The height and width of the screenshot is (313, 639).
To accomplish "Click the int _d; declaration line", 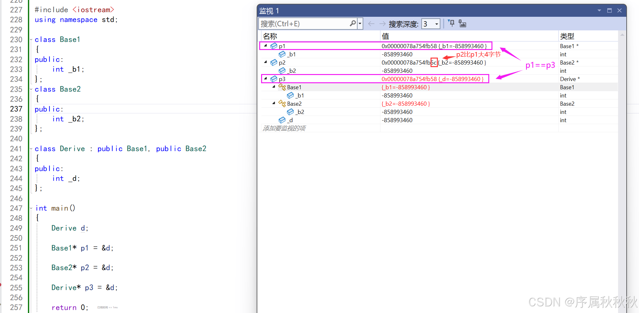I will [x=66, y=178].
